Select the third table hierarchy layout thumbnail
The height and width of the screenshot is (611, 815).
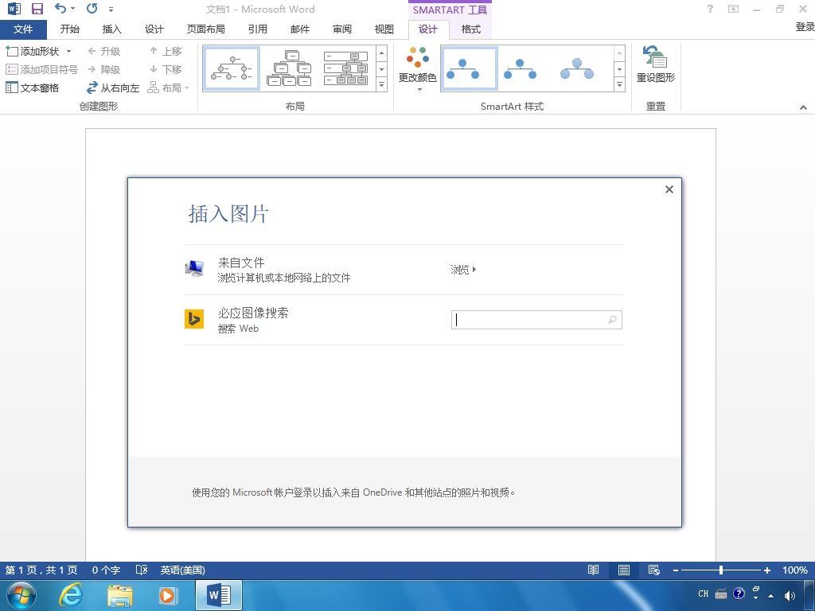click(345, 68)
